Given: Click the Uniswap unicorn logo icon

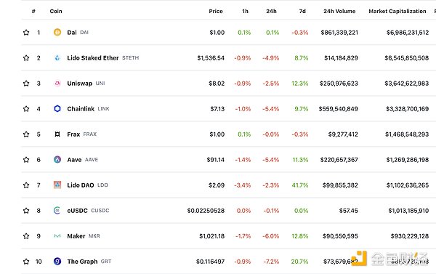Looking at the screenshot, I should [x=57, y=83].
